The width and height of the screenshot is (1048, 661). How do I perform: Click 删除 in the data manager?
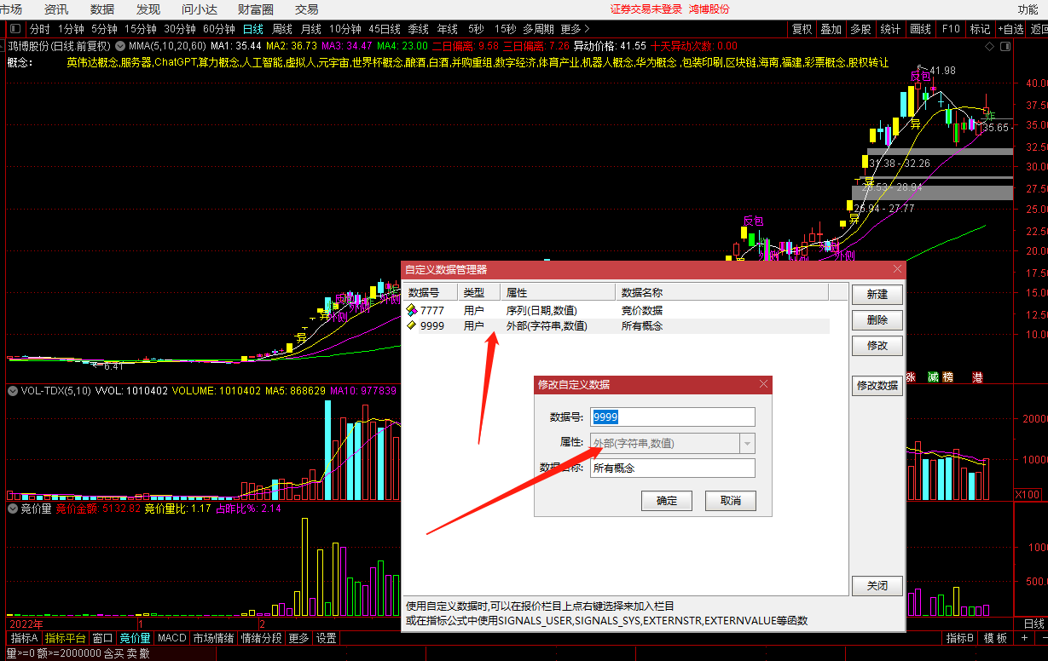pyautogui.click(x=877, y=320)
